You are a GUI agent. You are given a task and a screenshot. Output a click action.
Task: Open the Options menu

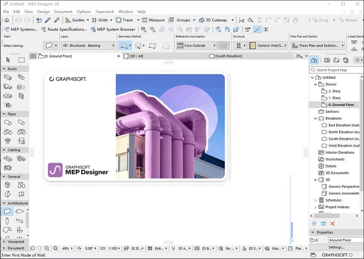coord(84,12)
